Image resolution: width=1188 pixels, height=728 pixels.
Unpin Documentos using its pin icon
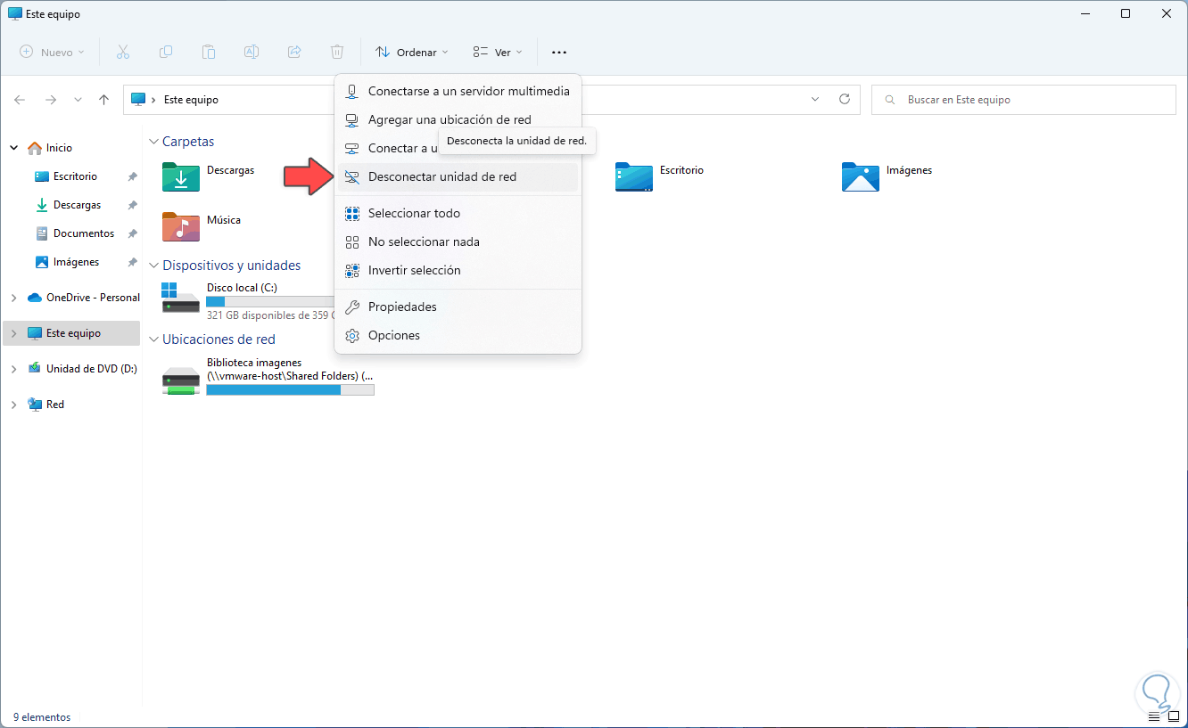pyautogui.click(x=132, y=233)
